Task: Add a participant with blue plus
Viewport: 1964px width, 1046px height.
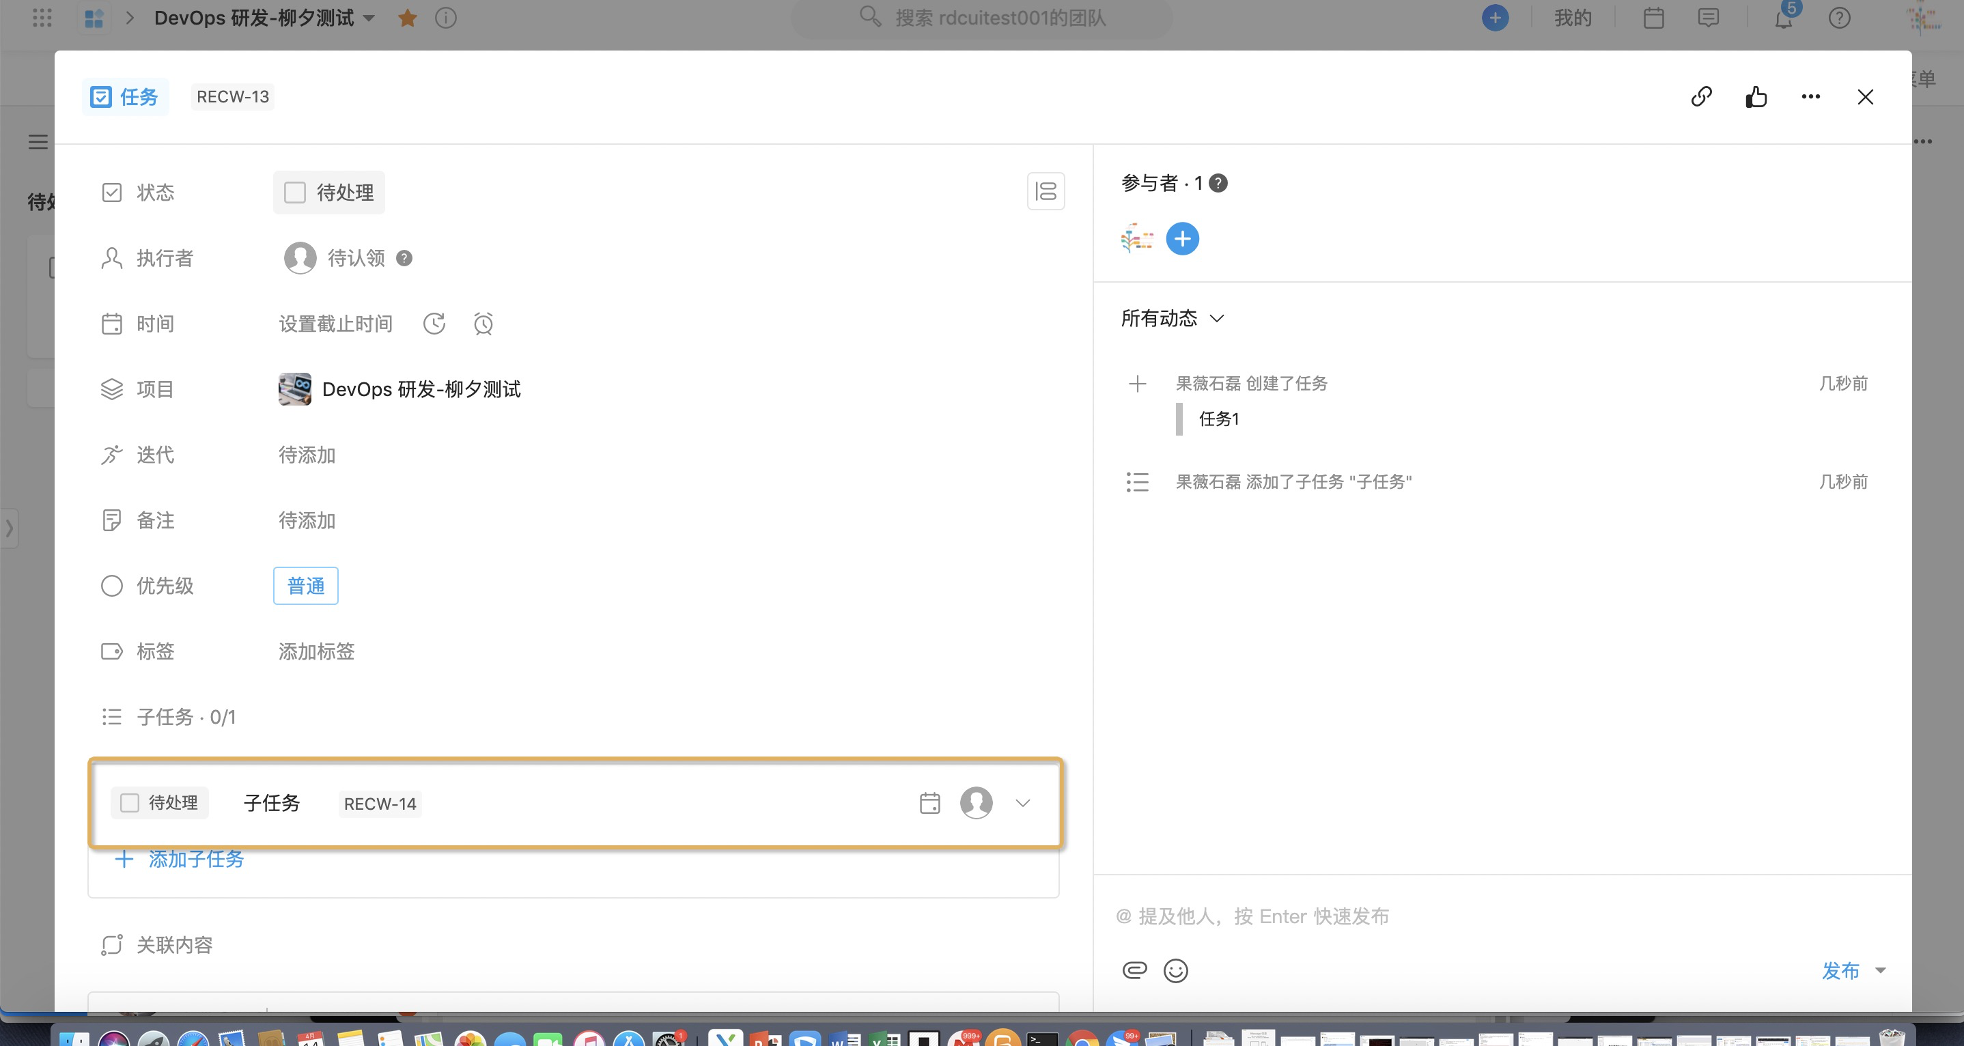Action: pos(1182,240)
